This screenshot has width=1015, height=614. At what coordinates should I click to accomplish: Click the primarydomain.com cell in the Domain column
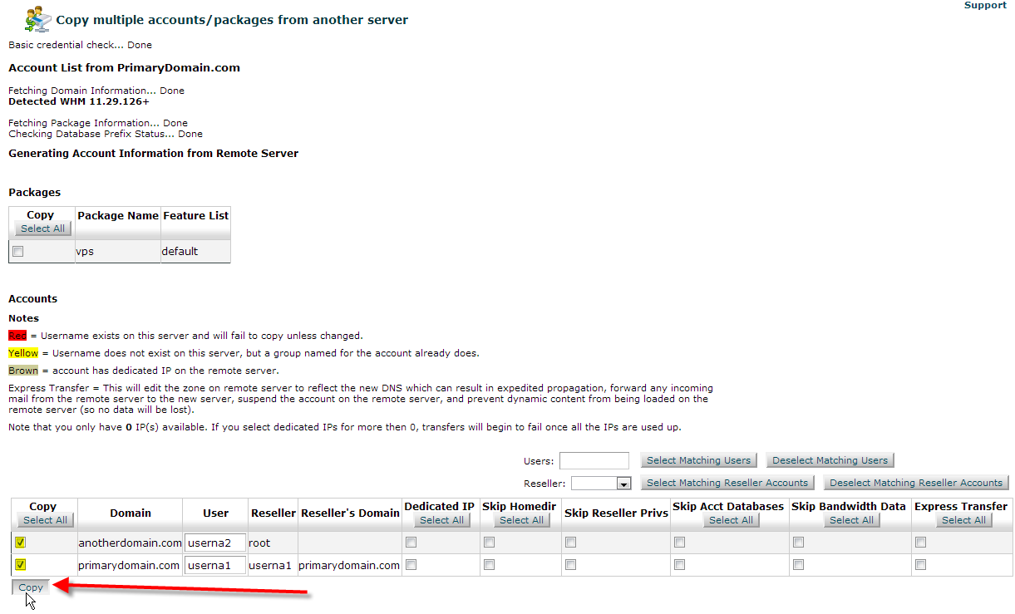click(x=129, y=565)
